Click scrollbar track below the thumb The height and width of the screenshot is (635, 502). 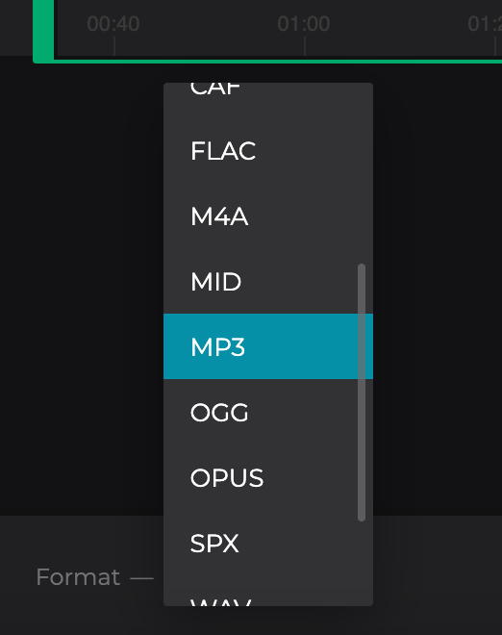click(x=362, y=563)
